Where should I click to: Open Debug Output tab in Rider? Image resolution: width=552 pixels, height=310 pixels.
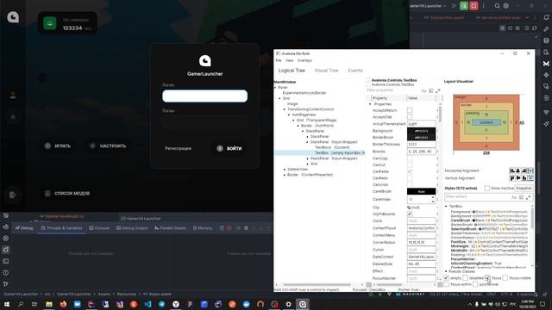(x=132, y=228)
